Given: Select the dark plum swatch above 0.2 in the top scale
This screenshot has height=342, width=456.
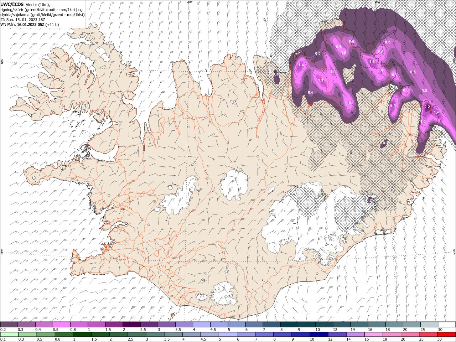Looking at the screenshot, I should point(9,325).
